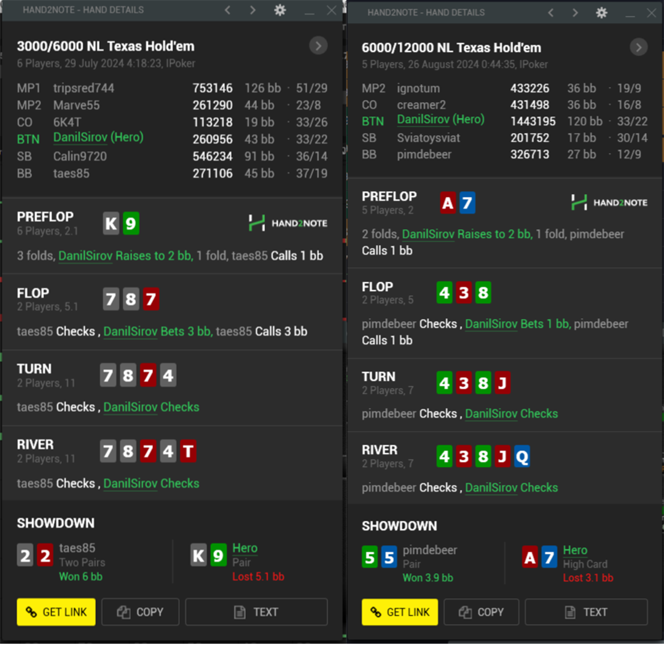The height and width of the screenshot is (645, 664).
Task: Click the gray 4 card on left turn row
Action: click(x=168, y=375)
